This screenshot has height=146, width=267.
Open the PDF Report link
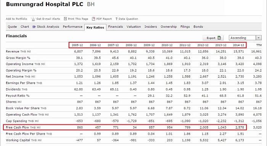click(104, 19)
